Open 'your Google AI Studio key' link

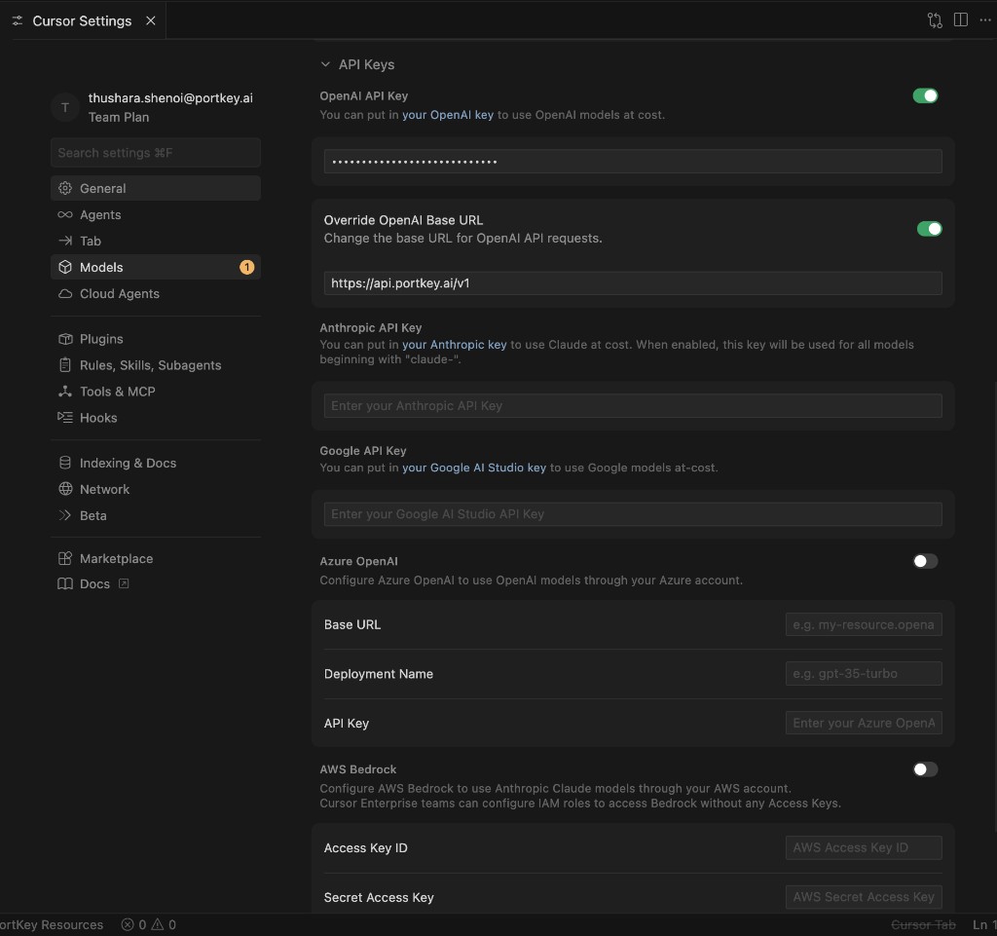[x=474, y=468]
